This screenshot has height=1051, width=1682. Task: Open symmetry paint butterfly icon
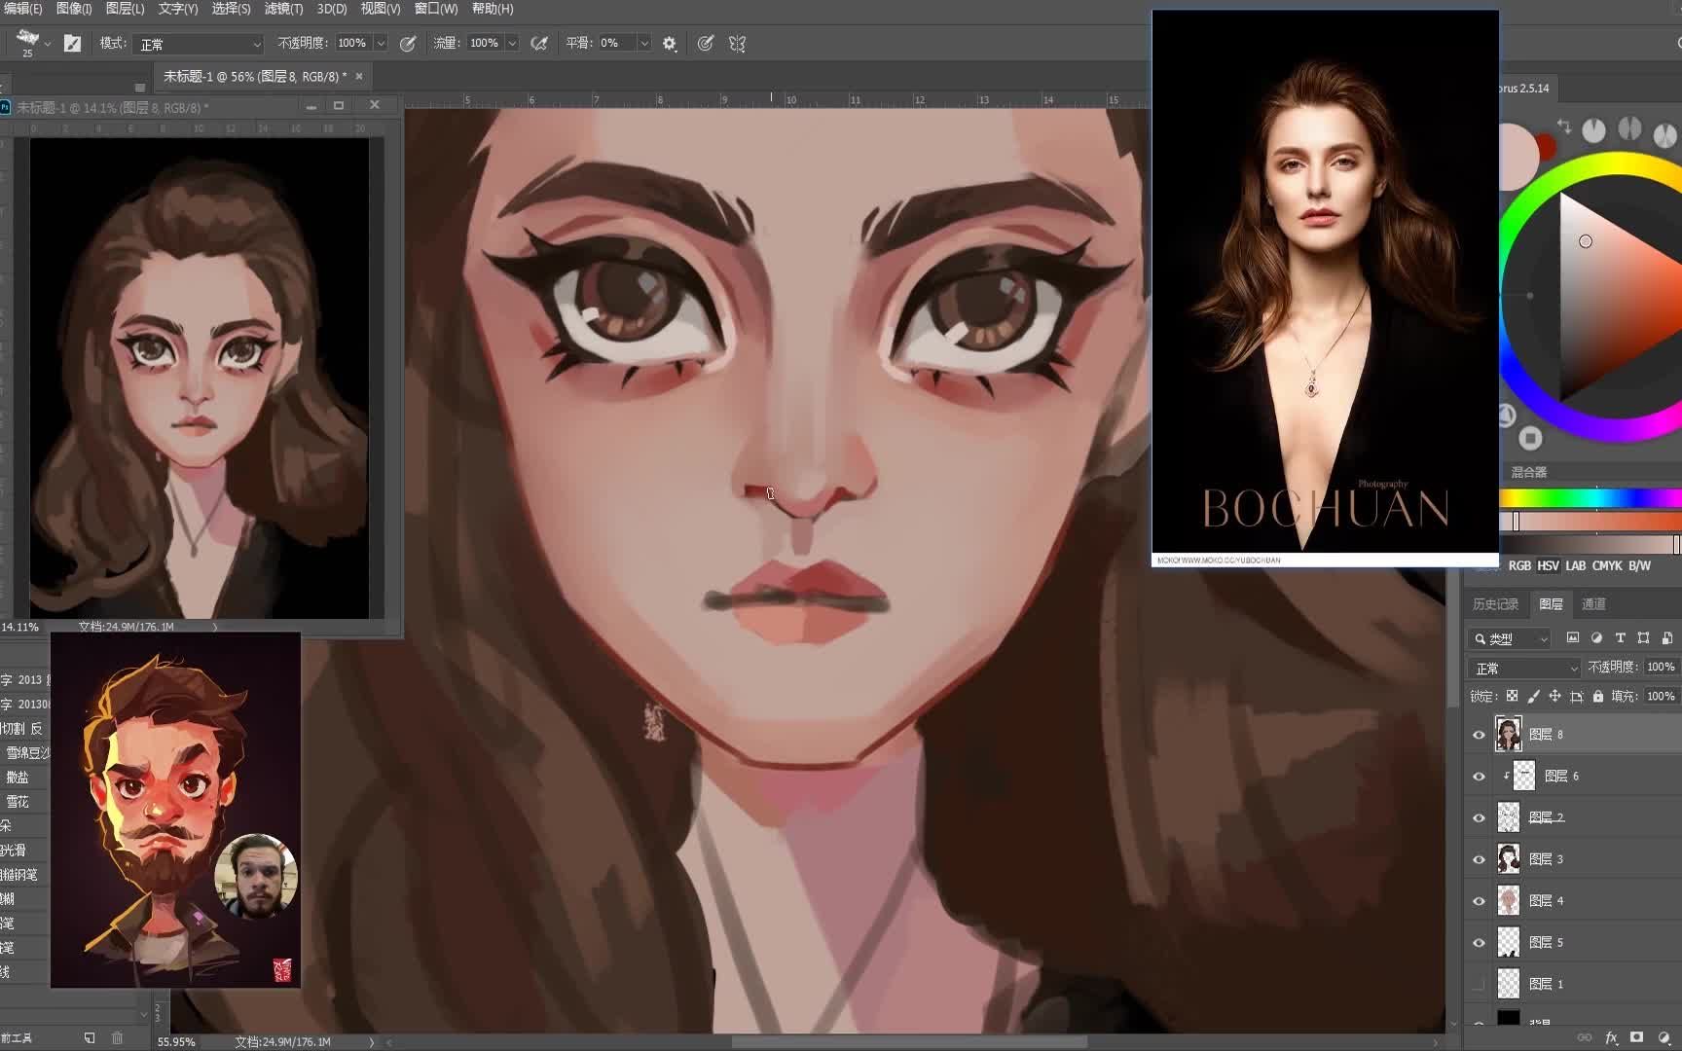coord(738,44)
